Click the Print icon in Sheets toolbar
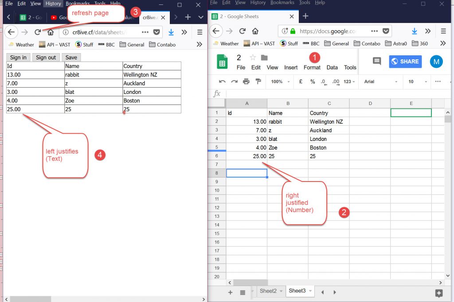This screenshot has height=302, width=454. pos(246,81)
